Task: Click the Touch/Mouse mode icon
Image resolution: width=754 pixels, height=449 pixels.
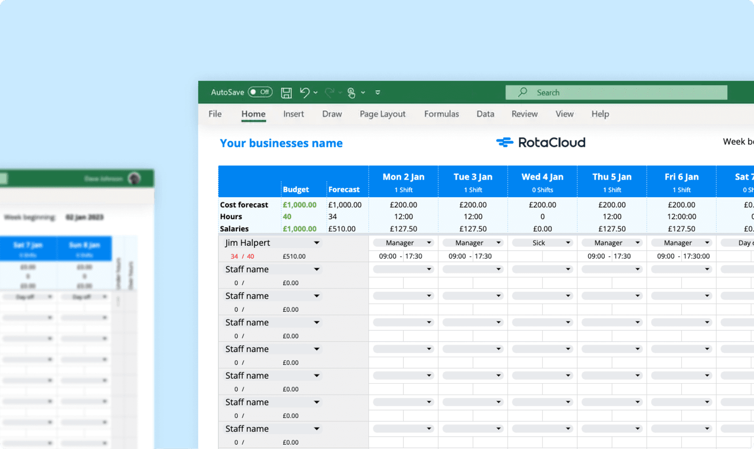Action: tap(351, 93)
